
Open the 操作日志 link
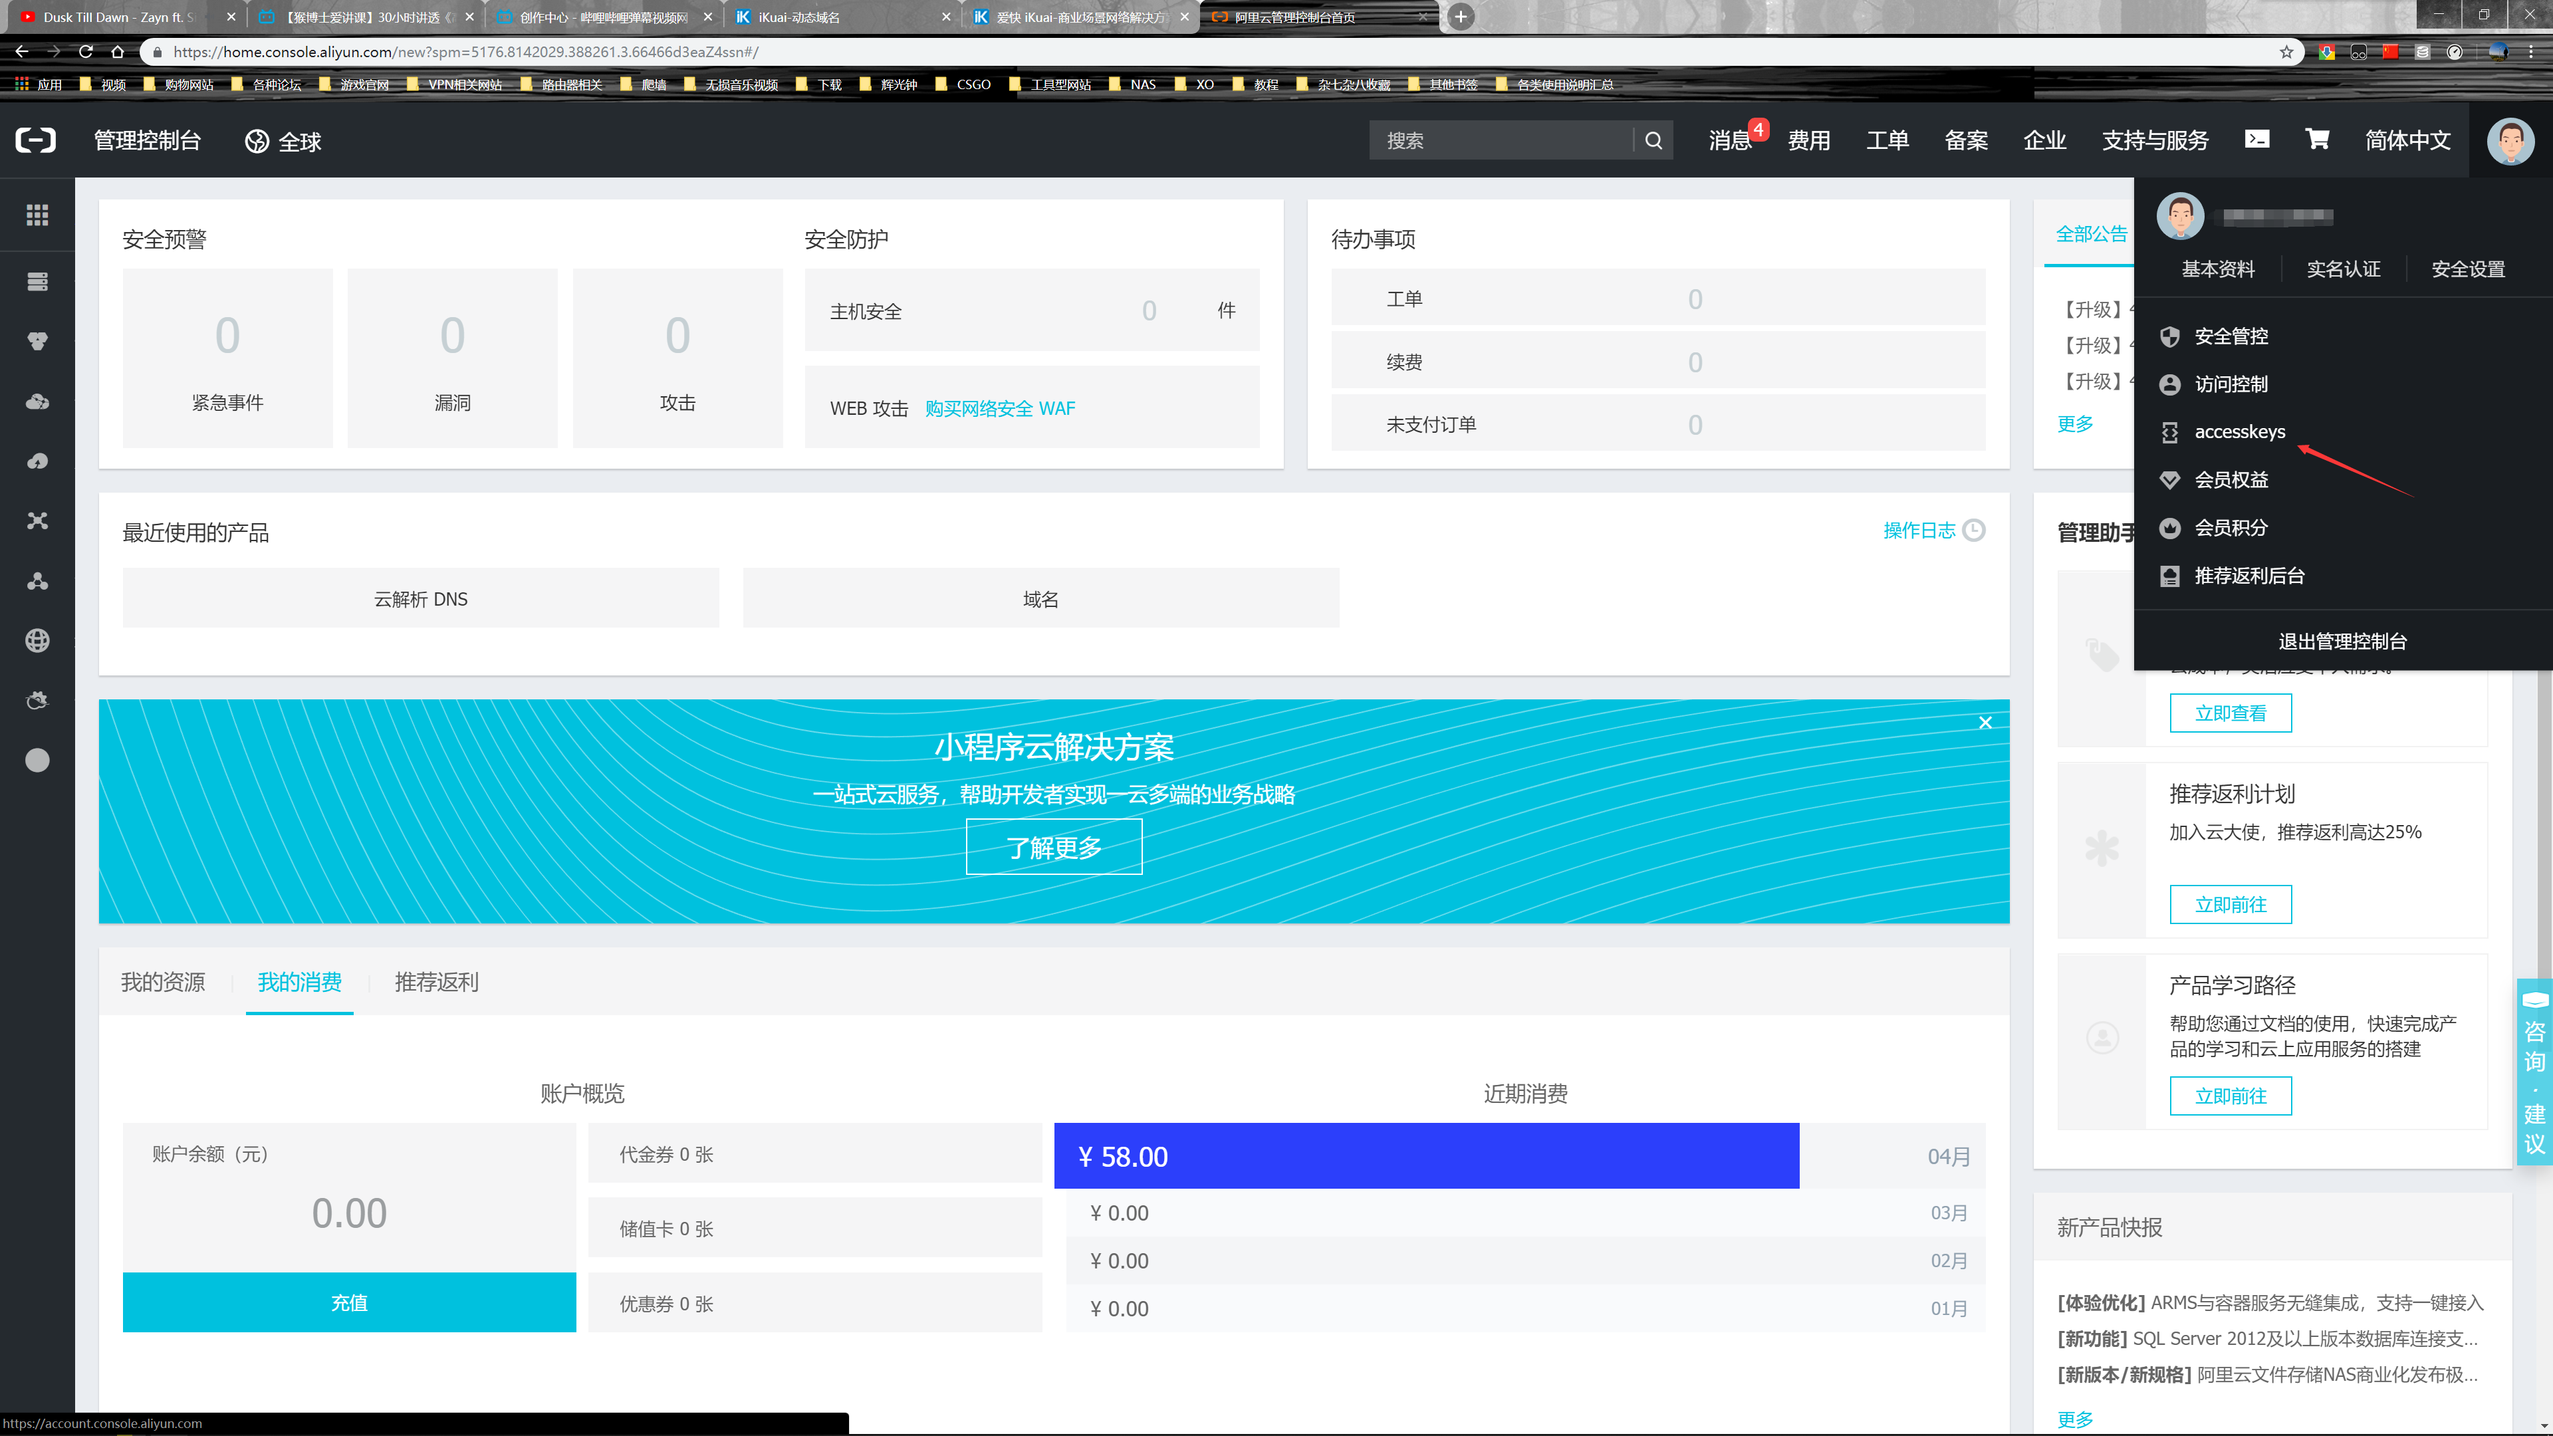[1919, 531]
